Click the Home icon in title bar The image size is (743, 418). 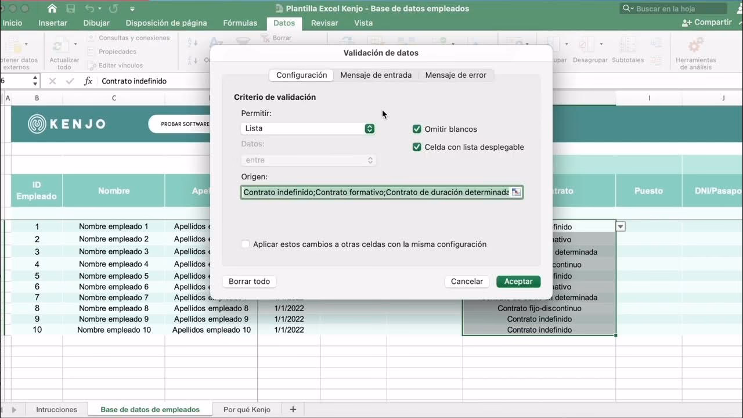pos(52,9)
